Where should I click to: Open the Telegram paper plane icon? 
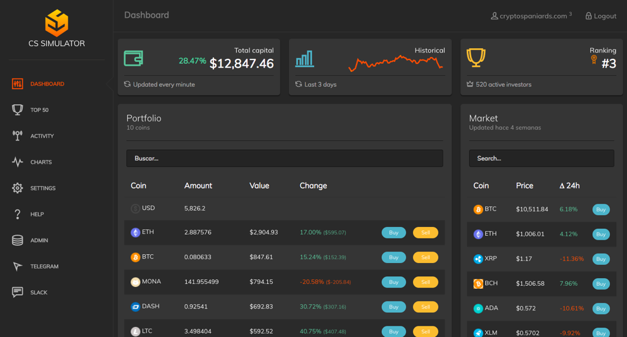18,266
